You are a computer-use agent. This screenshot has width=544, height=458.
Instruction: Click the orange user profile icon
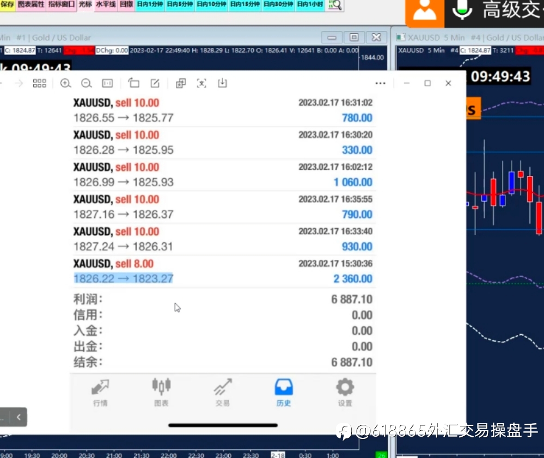[x=425, y=13]
